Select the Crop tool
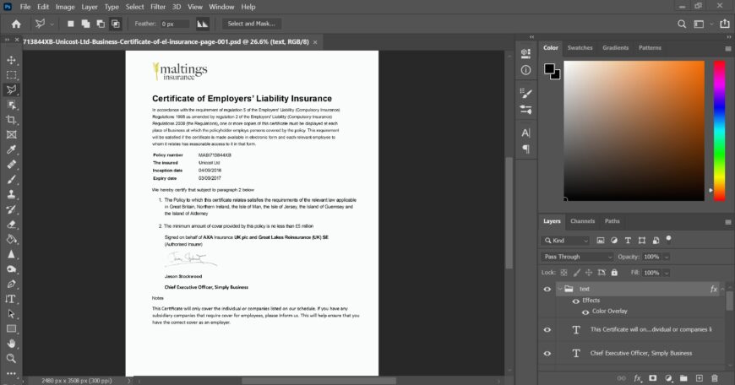Screen dimensions: 735x385 click(11, 120)
